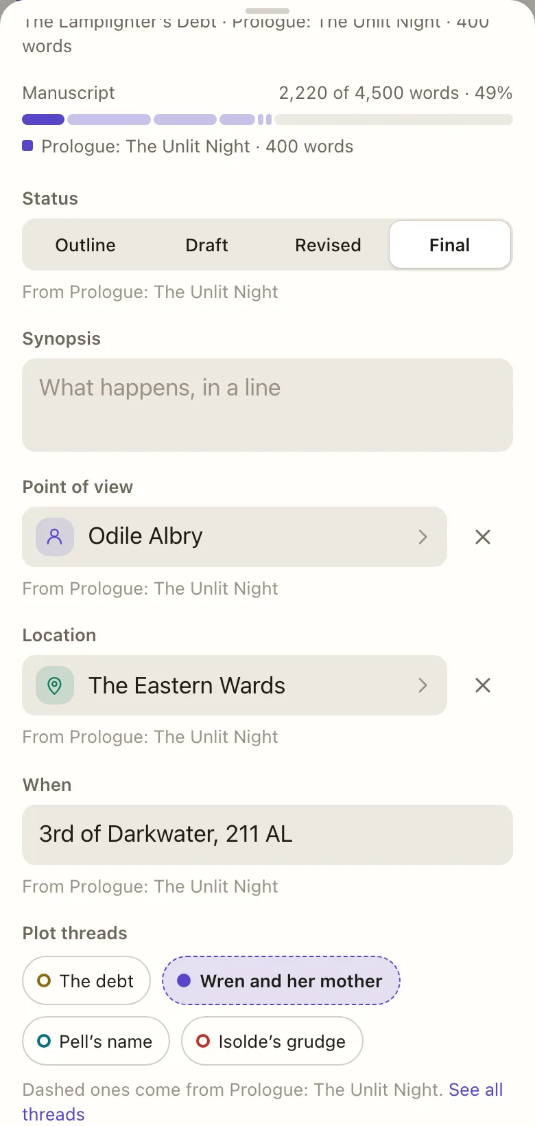The image size is (535, 1126).
Task: Toggle The debt plot thread chip
Action: point(86,980)
